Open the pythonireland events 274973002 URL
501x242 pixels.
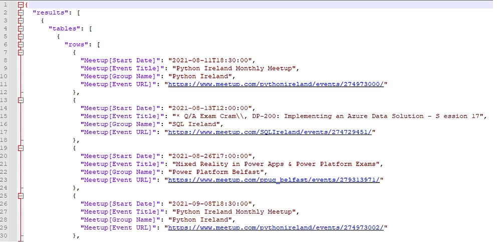point(276,228)
